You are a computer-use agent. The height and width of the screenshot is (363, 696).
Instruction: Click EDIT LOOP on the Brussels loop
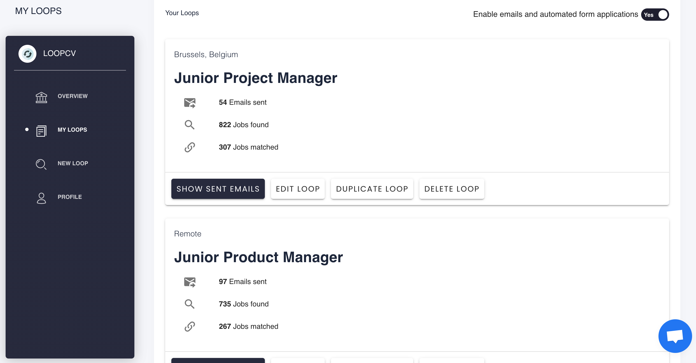298,189
